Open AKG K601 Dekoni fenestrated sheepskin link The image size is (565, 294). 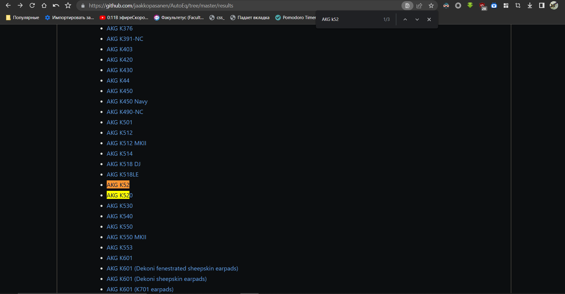pos(172,268)
